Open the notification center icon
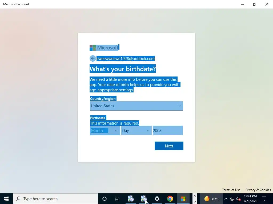Viewport: 273px width, 204px height. 264,199
